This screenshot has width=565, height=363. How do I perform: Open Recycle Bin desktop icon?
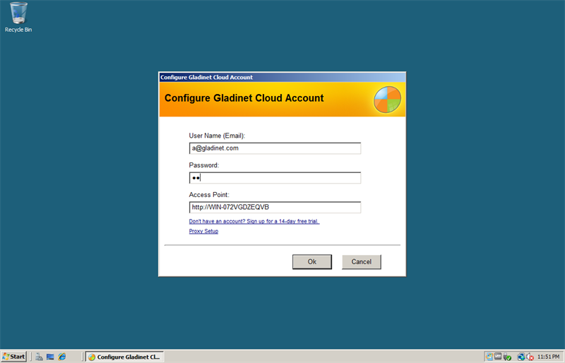[18, 18]
